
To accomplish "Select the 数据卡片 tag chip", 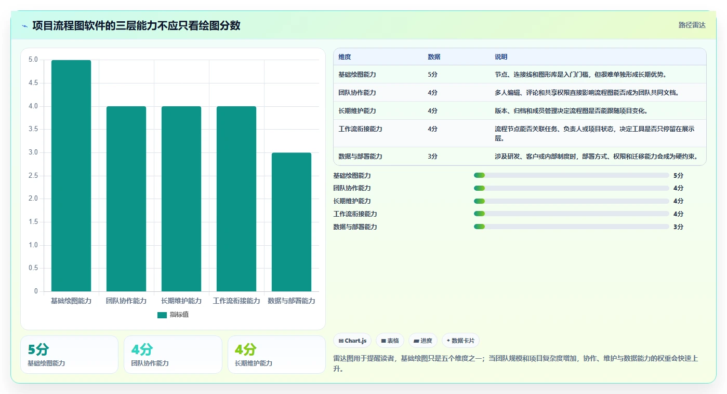I will 460,341.
